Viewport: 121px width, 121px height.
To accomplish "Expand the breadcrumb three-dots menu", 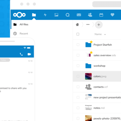I will [x=88, y=25].
